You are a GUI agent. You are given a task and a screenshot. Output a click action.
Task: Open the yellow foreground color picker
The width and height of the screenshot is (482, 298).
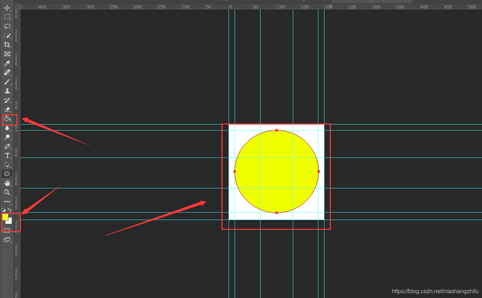click(x=5, y=217)
